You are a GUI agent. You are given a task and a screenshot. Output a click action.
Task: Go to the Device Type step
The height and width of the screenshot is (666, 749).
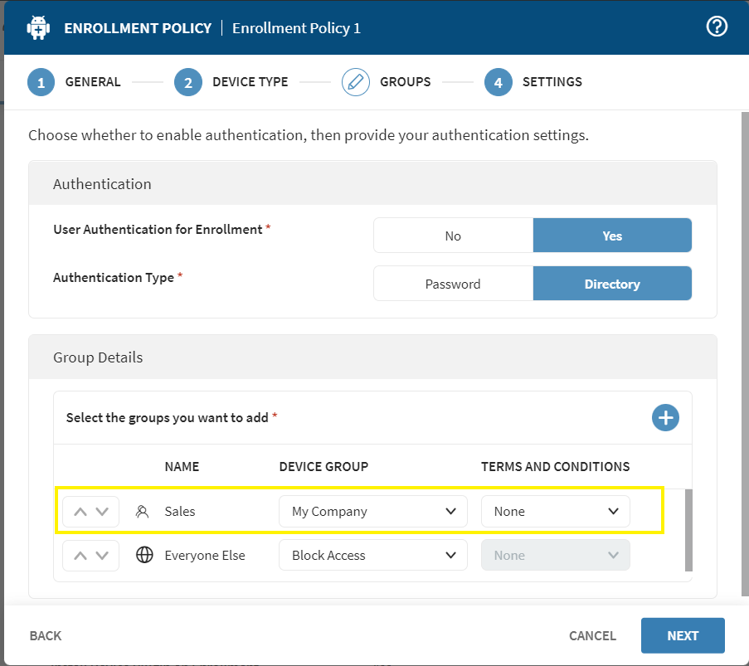188,82
